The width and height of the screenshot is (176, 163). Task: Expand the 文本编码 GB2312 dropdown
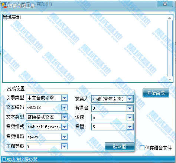(64, 107)
